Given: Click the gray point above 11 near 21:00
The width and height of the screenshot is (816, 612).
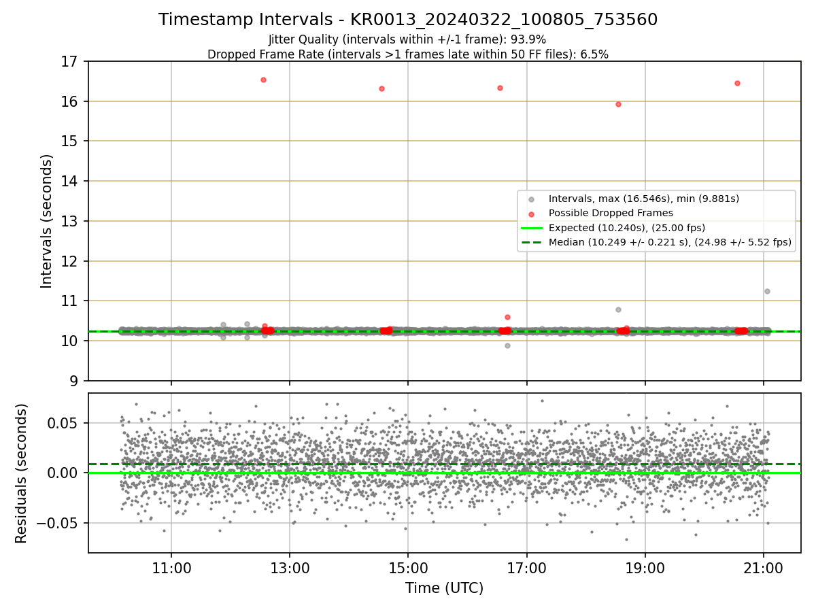Looking at the screenshot, I should point(767,291).
